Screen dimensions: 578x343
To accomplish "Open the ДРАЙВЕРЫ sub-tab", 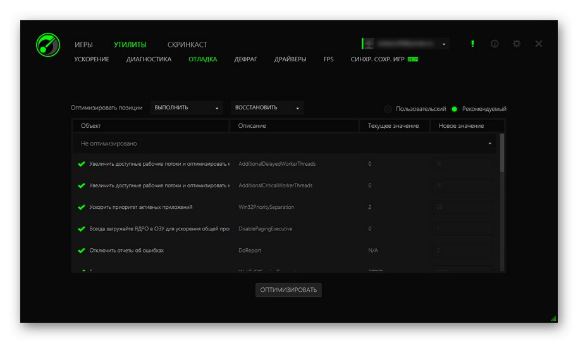I will pyautogui.click(x=290, y=59).
